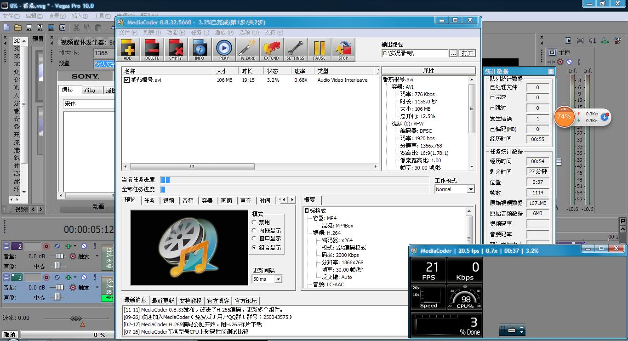Solo audio track 2 with exclamation icon

95,246
